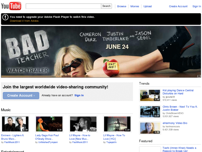Click the exclamation warning icon in Flash notice
This screenshot has height=152, width=202.
(5, 17)
